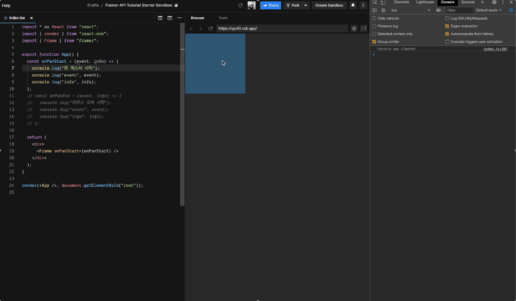This screenshot has height=301, width=516.
Task: Place cursor on line 19 Frame onPanStart code
Action: click(78, 151)
